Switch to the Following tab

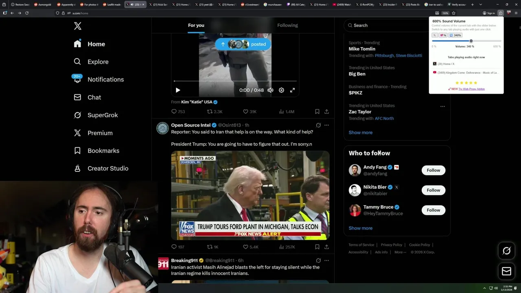288,25
